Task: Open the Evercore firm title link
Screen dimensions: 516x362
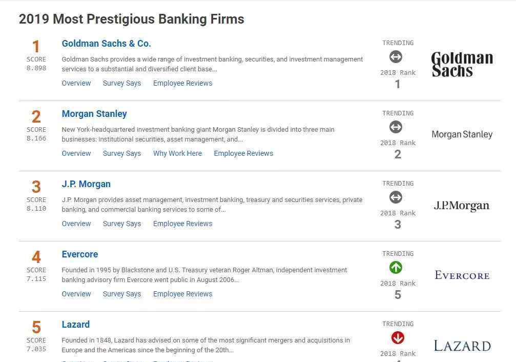Action: coord(79,254)
